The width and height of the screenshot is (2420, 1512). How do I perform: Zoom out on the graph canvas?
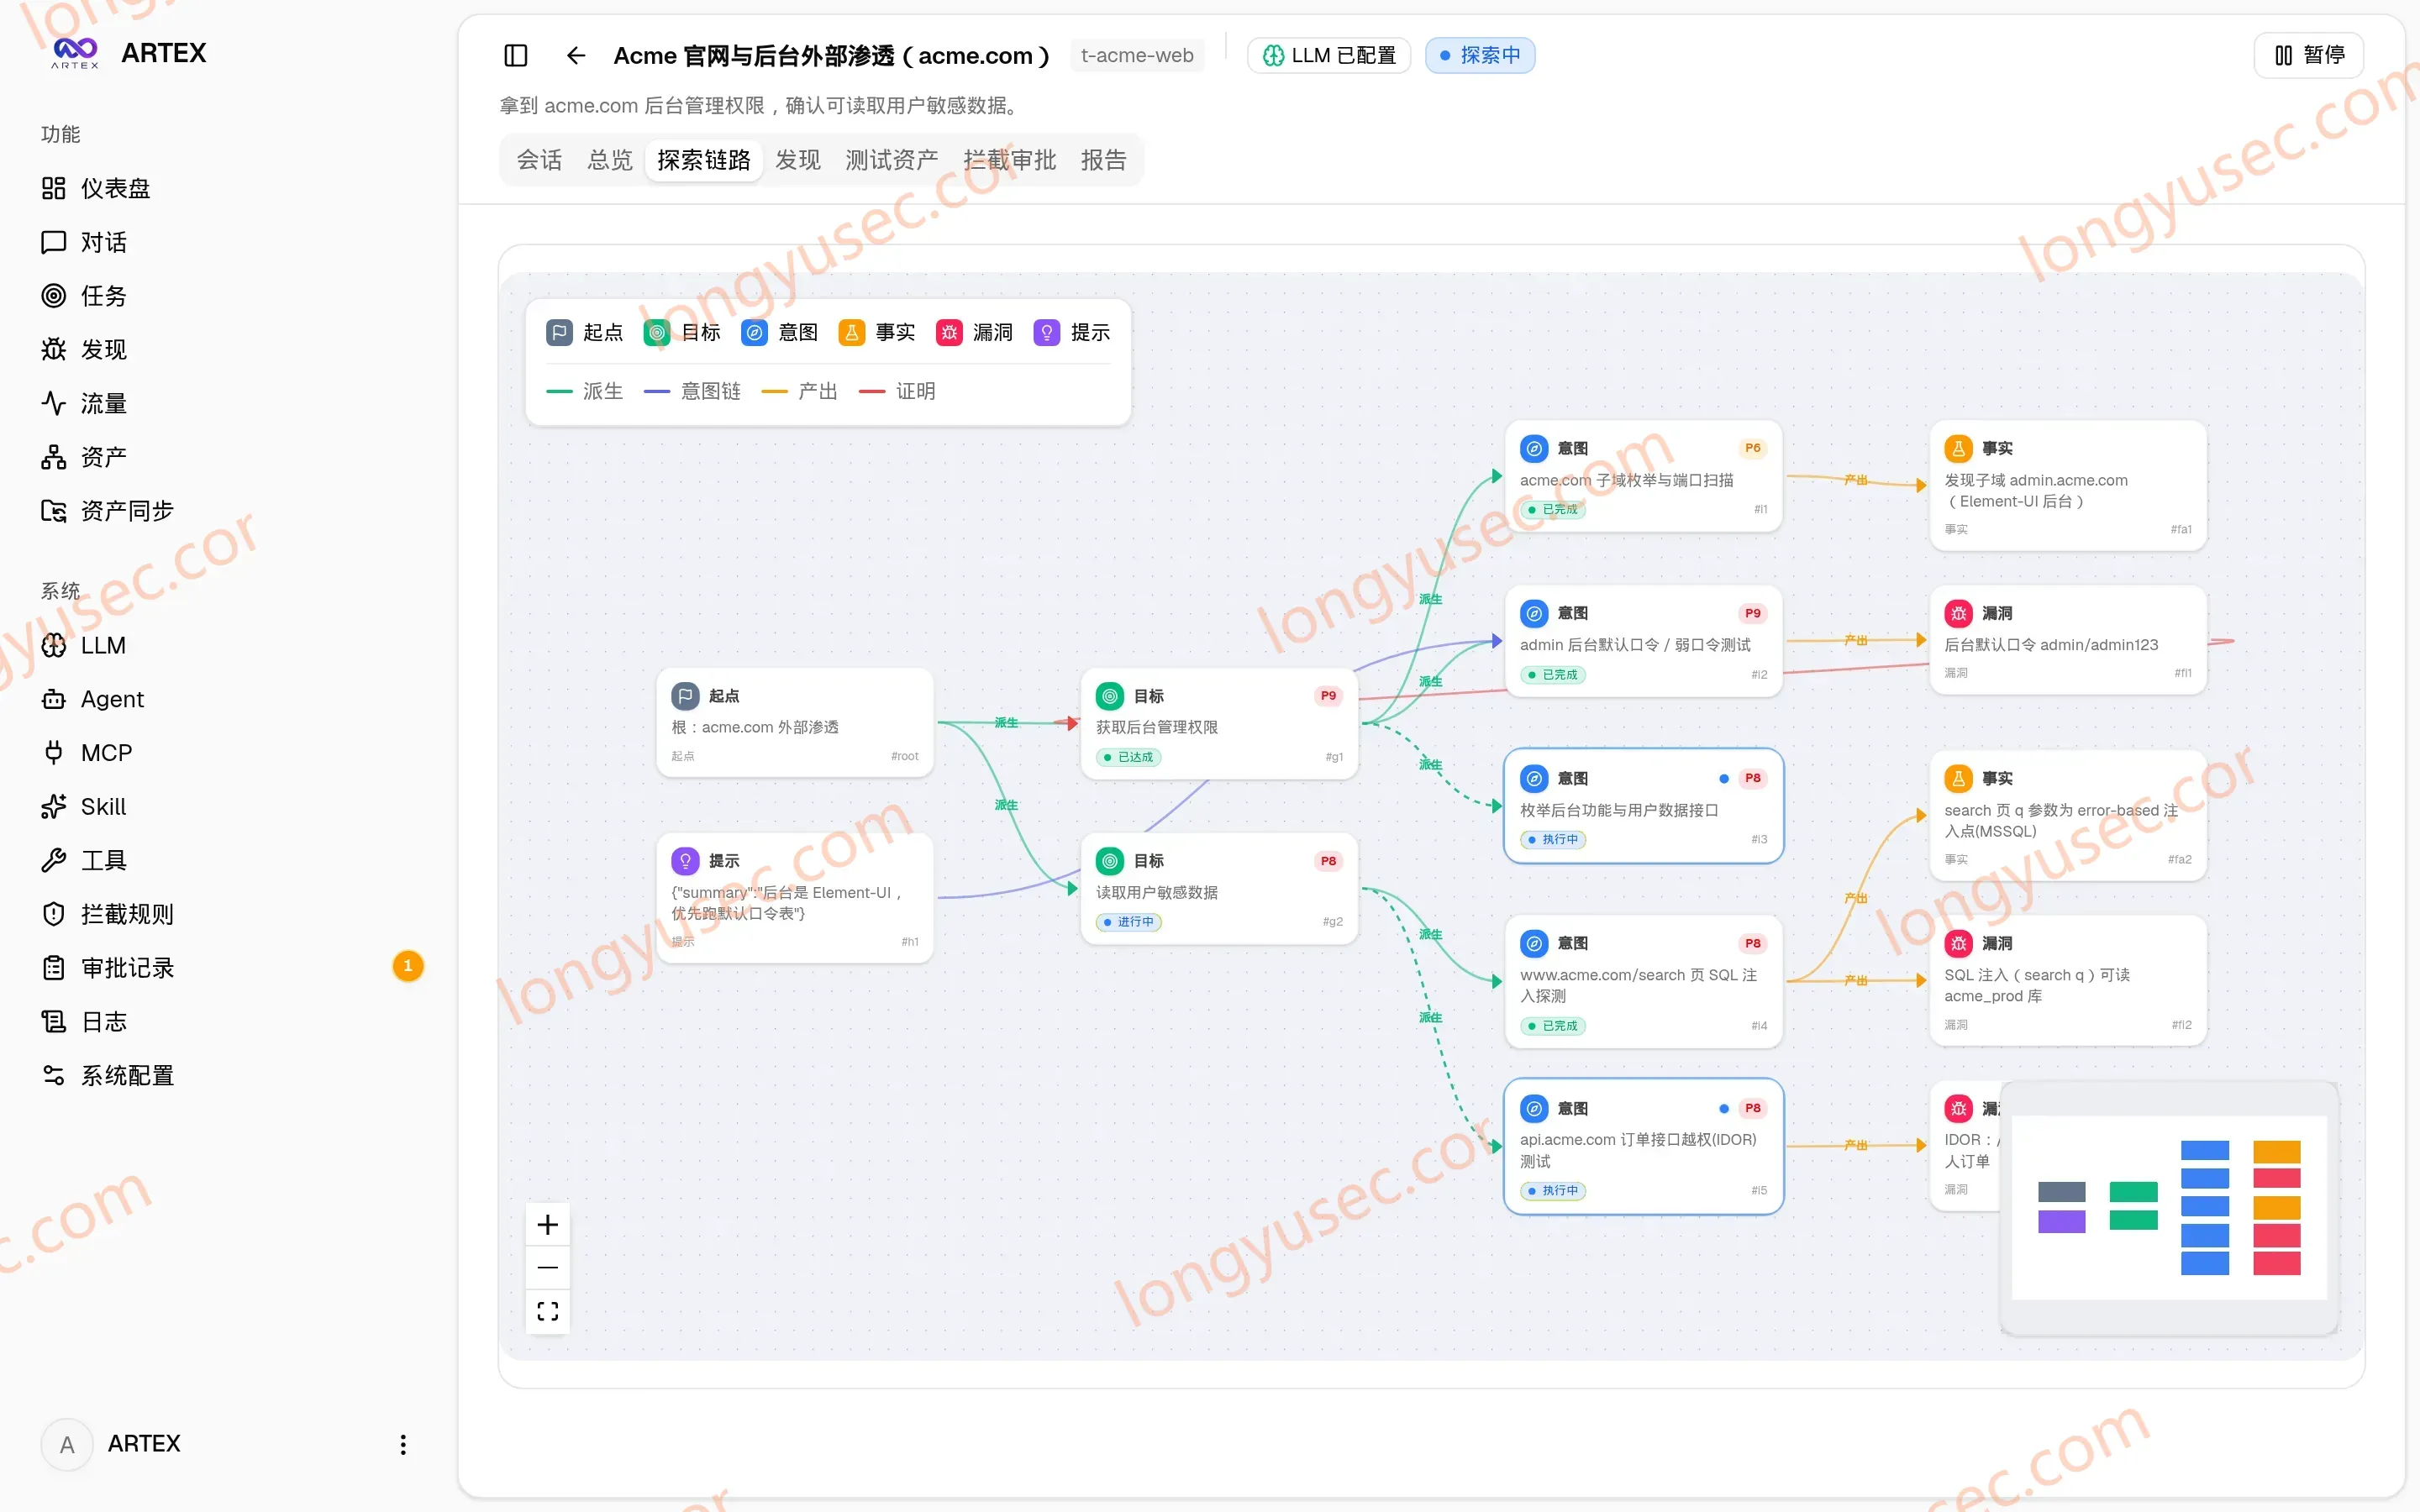tap(548, 1267)
